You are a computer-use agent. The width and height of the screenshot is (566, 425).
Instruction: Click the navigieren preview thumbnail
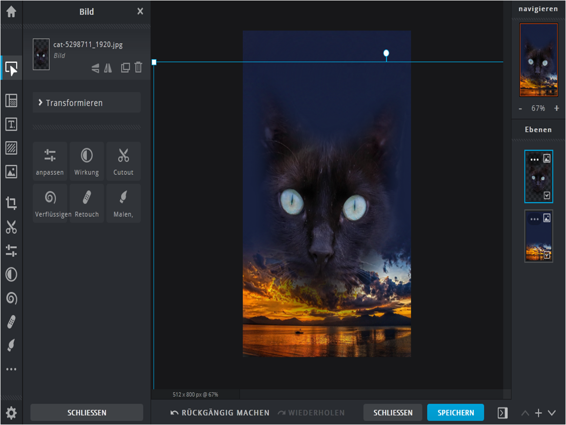(x=539, y=60)
